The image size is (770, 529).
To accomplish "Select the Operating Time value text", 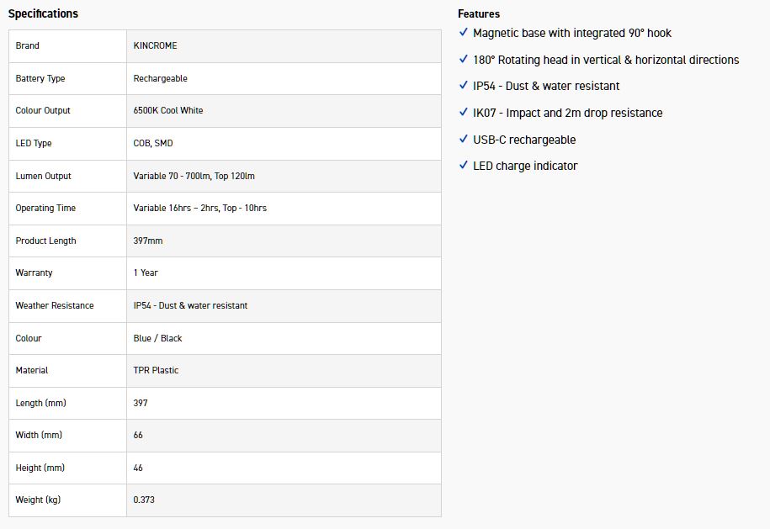I will coord(200,208).
